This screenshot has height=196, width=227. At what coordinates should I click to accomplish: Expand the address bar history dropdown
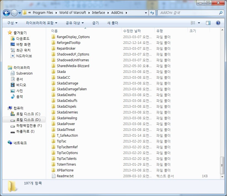tap(146, 13)
